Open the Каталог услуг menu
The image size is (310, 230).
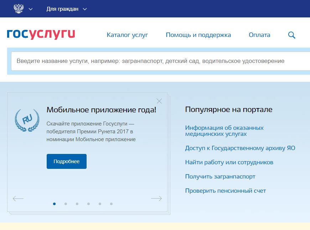(127, 35)
